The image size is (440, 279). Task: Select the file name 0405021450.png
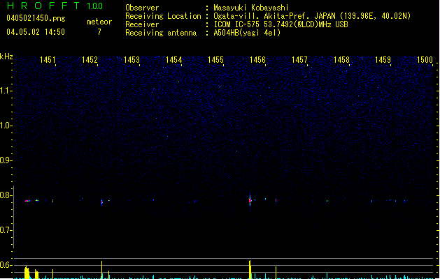[x=36, y=18]
